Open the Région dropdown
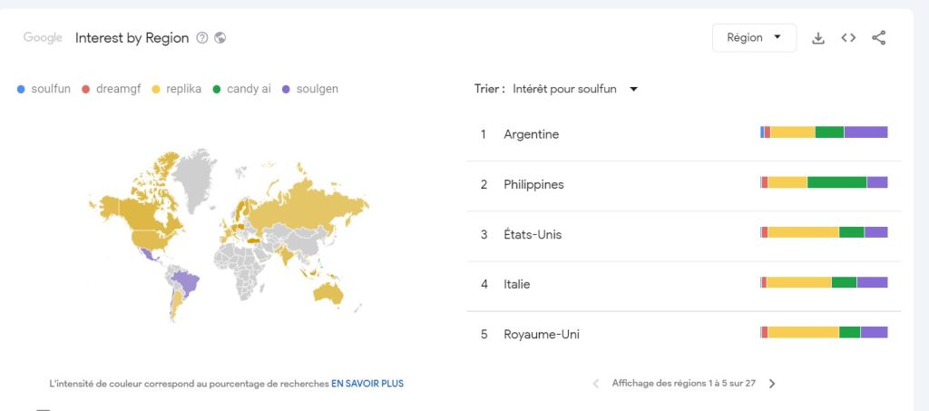Screen dimensions: 929x411 point(754,38)
